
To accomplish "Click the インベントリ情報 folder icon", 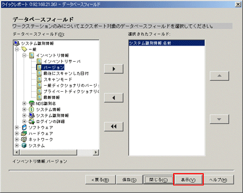I will 32,55.
